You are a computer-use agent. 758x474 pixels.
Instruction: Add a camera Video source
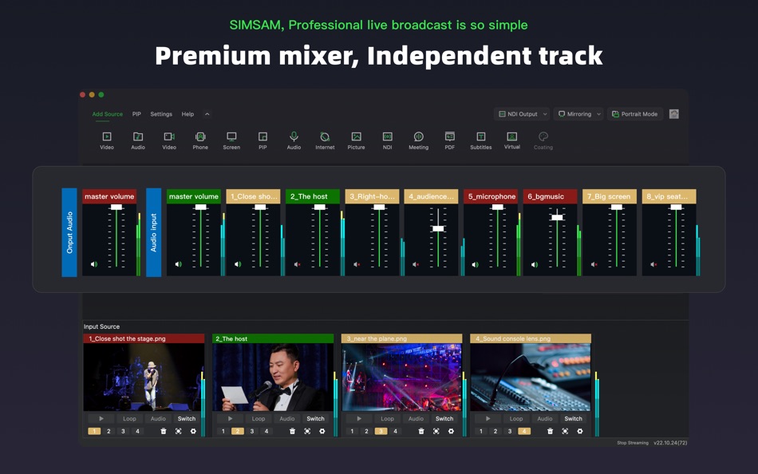click(169, 140)
